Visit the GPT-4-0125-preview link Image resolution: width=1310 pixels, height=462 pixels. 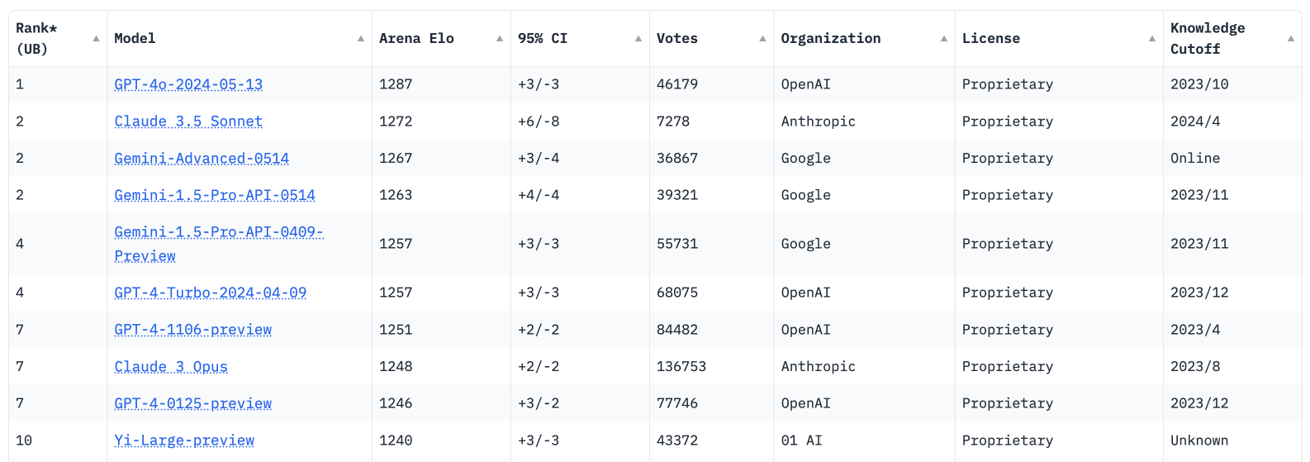click(x=193, y=403)
